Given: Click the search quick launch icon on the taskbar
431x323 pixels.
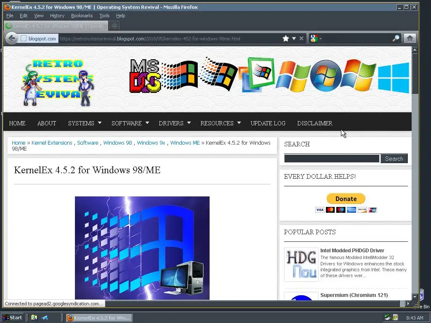Looking at the screenshot, I should [x=34, y=318].
